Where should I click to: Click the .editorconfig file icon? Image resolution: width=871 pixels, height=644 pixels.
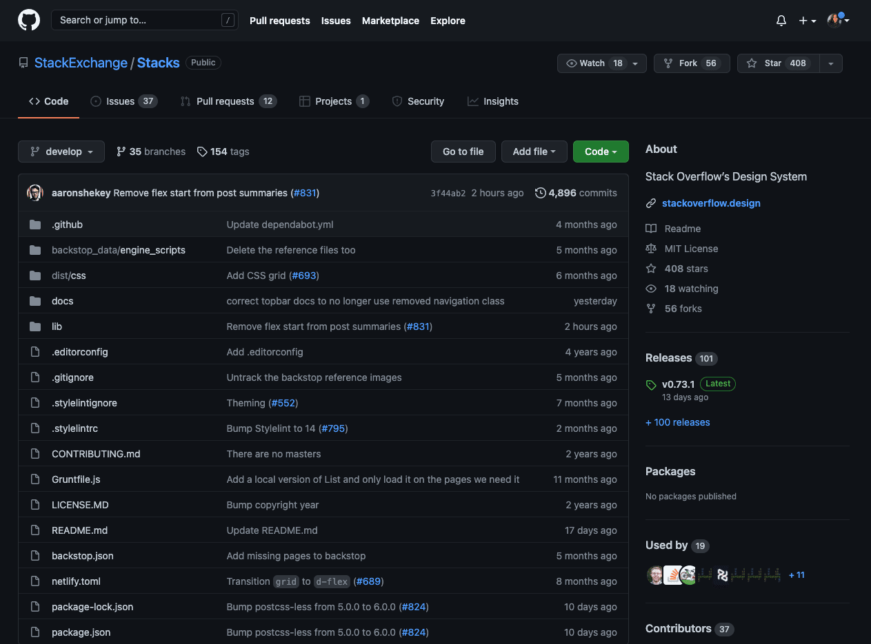[35, 352]
